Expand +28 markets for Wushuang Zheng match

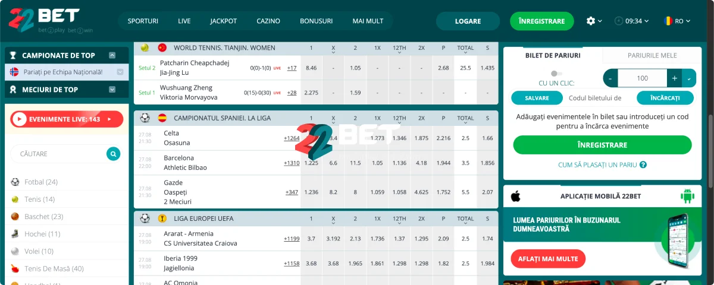click(292, 93)
